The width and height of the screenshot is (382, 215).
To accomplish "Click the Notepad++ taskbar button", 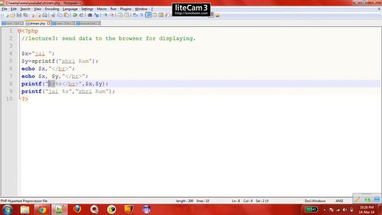I will pyautogui.click(x=59, y=210).
